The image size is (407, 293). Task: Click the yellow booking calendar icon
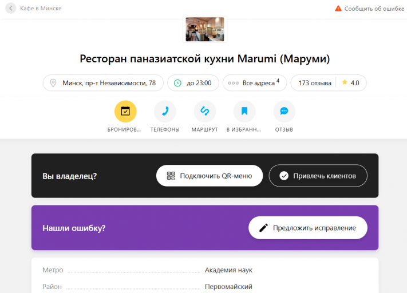point(125,112)
